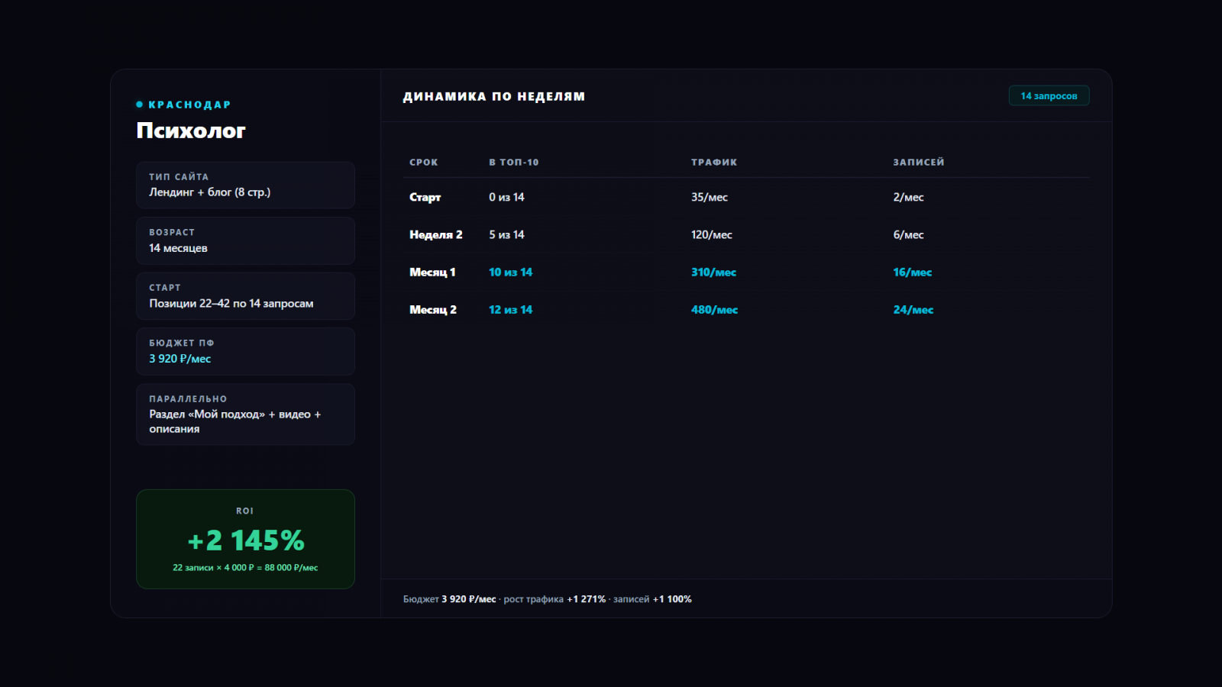The width and height of the screenshot is (1222, 687).
Task: Click the 3 920 ₽/мес budget value
Action: coord(180,359)
